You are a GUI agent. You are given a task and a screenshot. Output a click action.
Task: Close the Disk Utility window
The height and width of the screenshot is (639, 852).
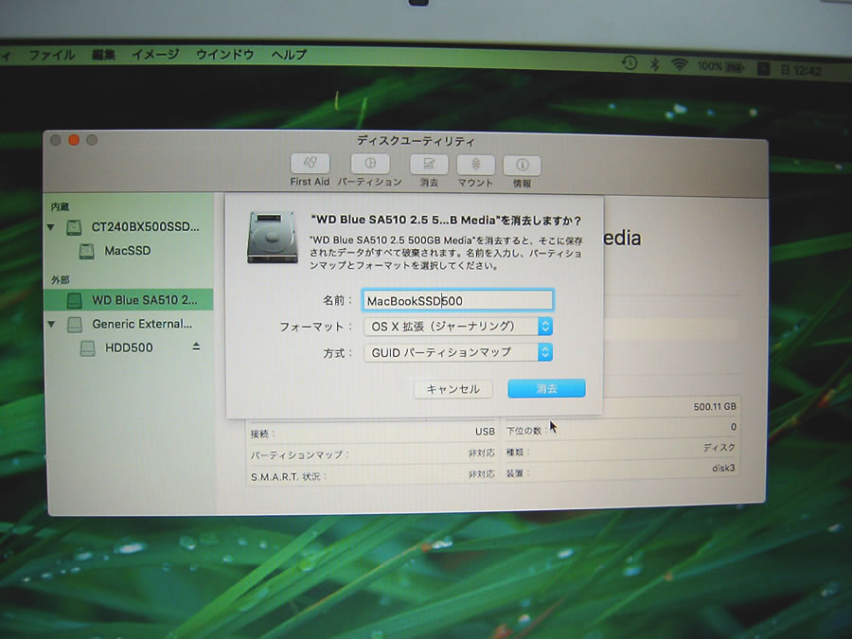coord(56,140)
